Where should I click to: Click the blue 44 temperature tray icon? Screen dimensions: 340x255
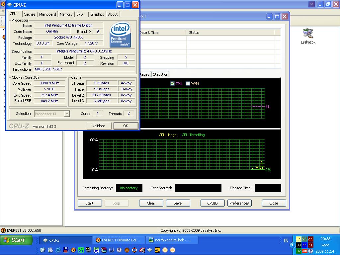click(305, 245)
